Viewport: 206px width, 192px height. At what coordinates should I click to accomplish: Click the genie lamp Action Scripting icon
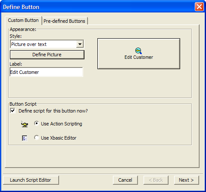pos(25,124)
